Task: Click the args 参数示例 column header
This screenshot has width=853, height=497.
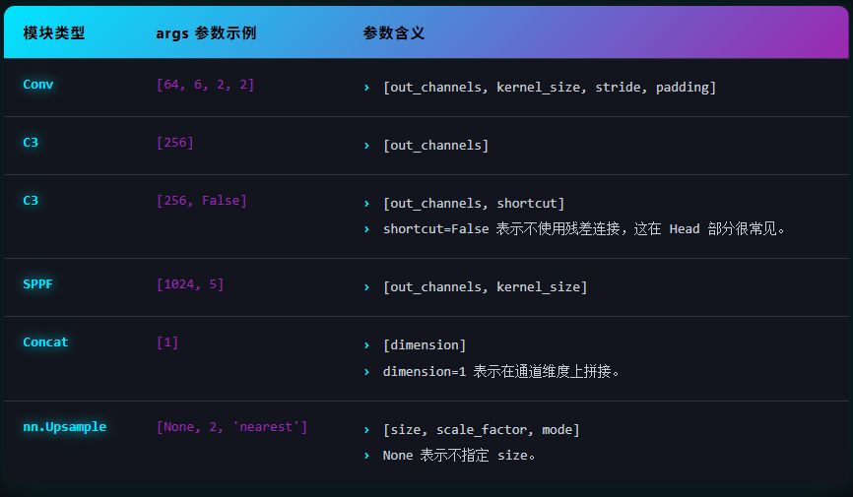Action: click(206, 33)
